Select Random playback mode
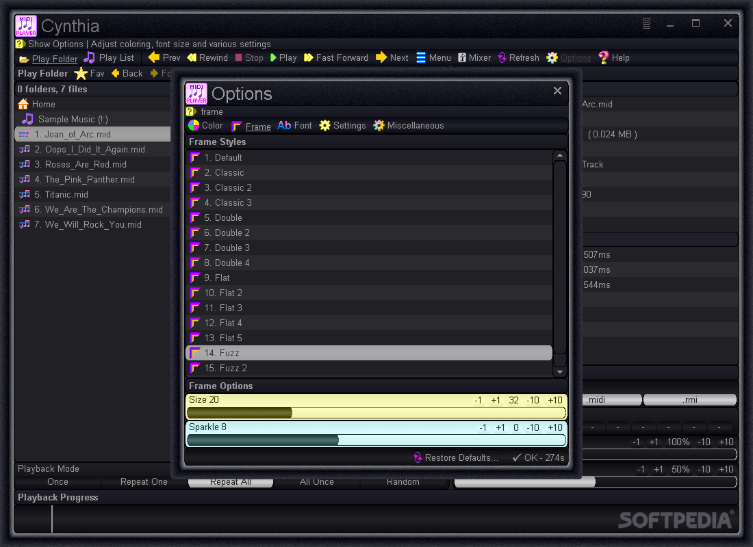 tap(403, 482)
